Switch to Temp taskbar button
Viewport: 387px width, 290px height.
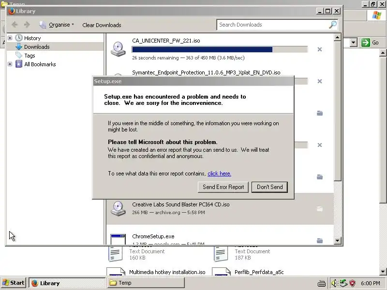coord(146,283)
